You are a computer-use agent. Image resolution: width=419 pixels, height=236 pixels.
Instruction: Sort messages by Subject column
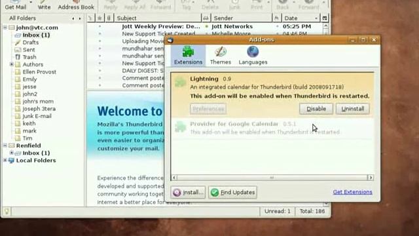tap(158, 18)
